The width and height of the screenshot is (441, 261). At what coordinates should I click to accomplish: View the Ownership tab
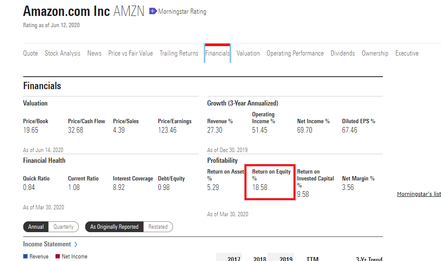tap(375, 53)
